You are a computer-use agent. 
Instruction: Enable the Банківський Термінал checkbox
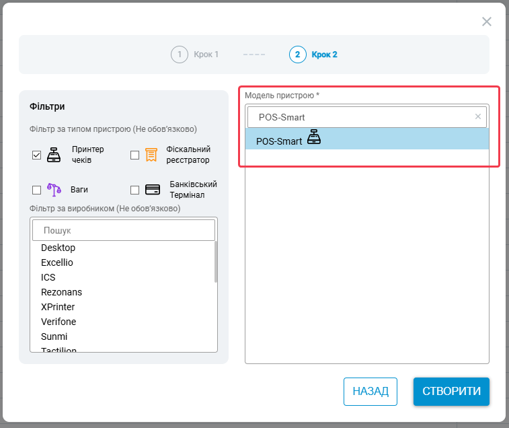[134, 190]
